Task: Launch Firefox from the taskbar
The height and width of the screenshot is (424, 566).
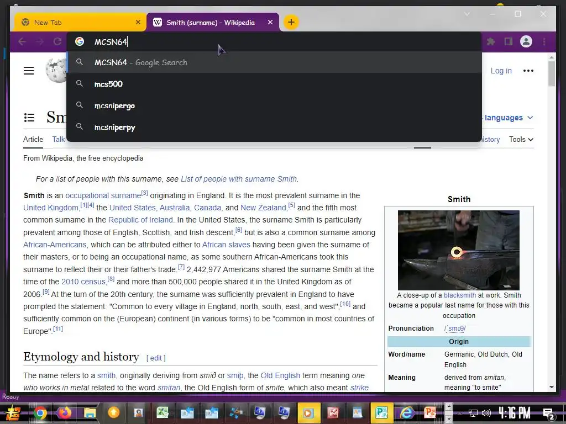Action: tap(65, 413)
